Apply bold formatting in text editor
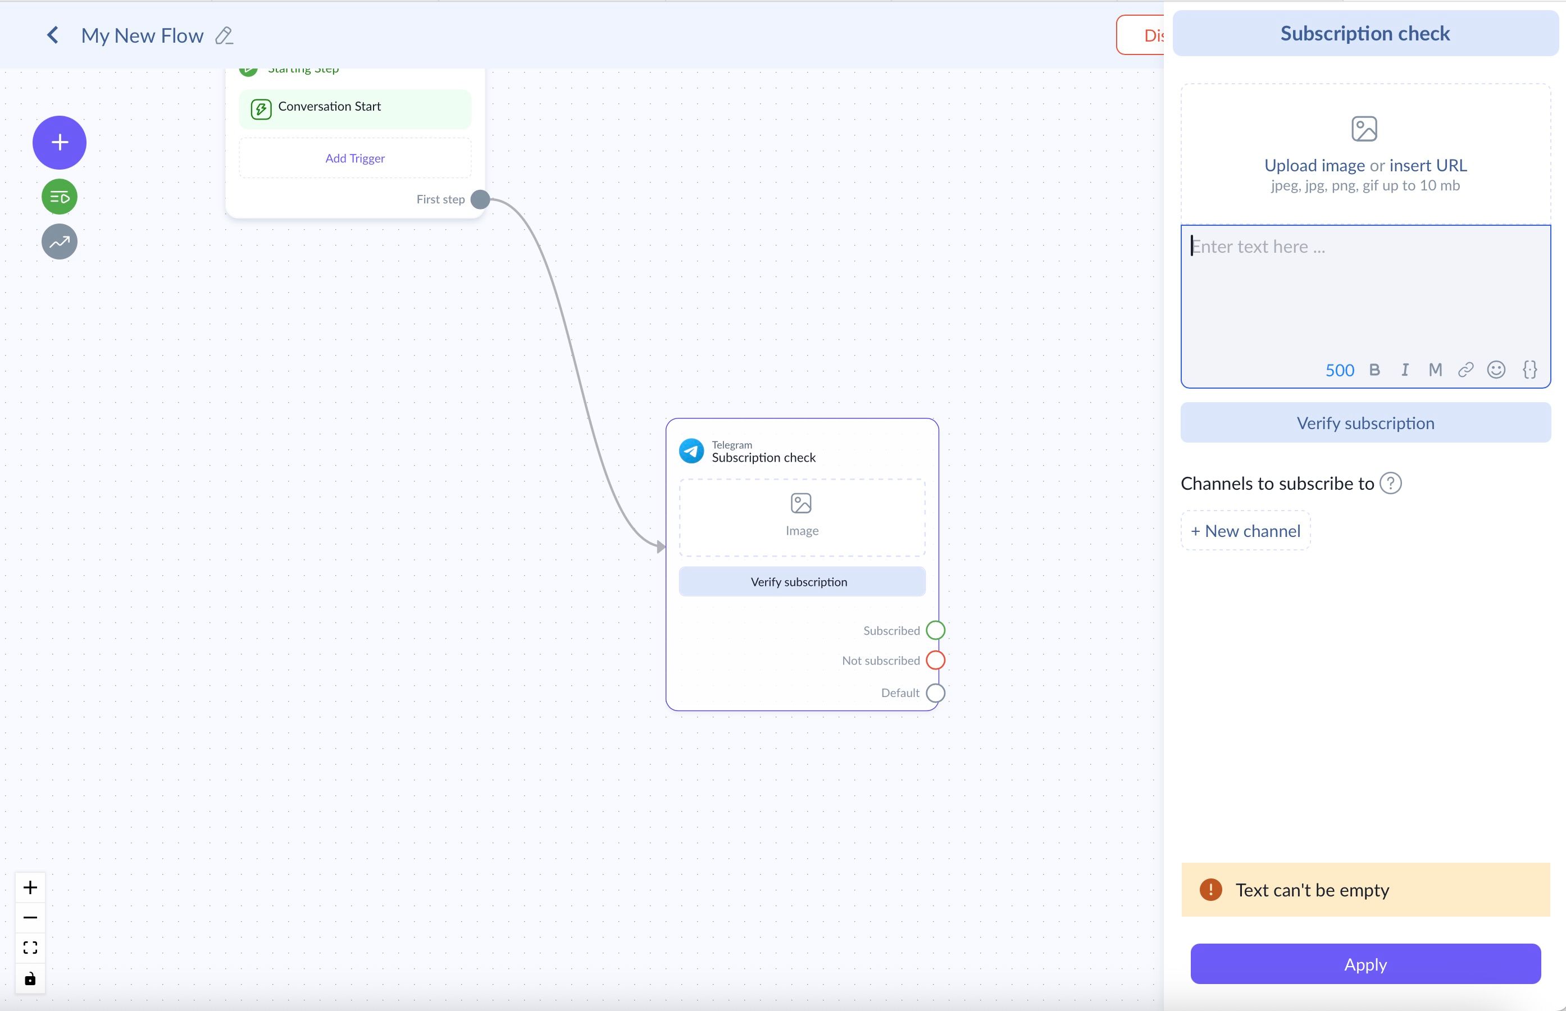 point(1374,370)
